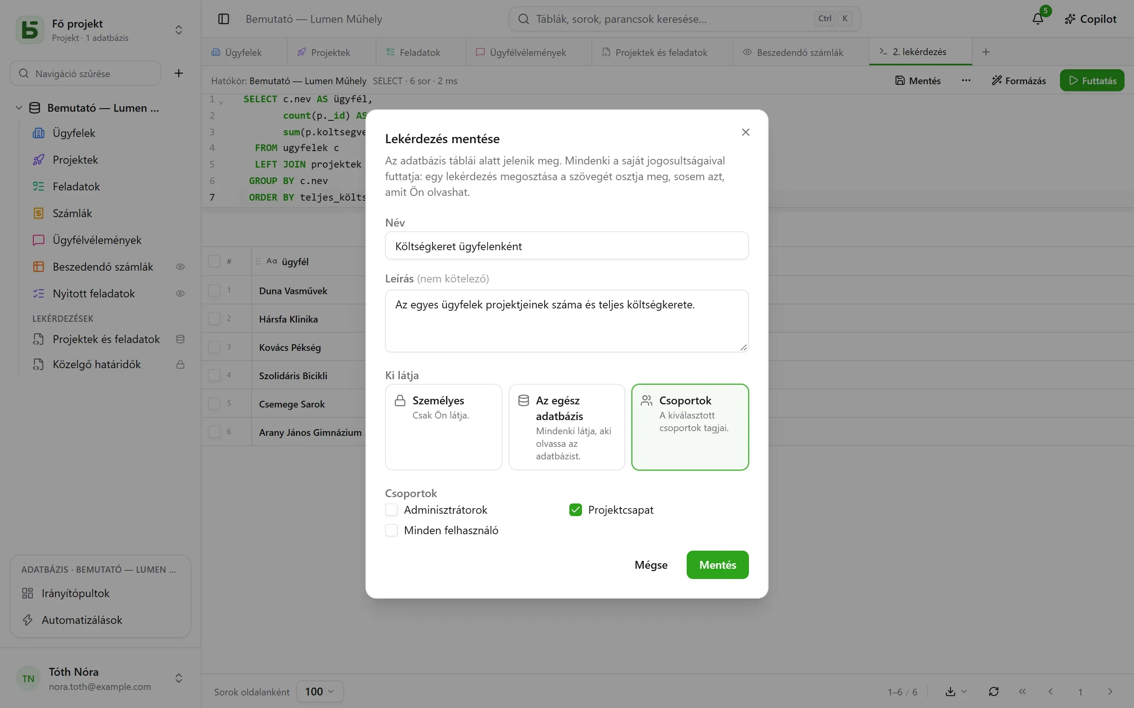Open rows per page 100 dropdown
Viewport: 1134px width, 708px height.
[x=320, y=691]
